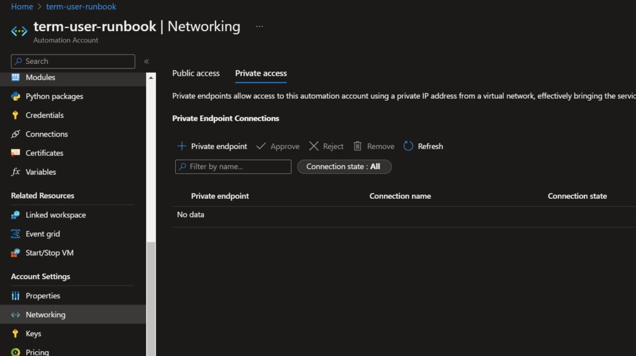The width and height of the screenshot is (636, 356).
Task: Click the Remove trash icon
Action: 357,146
